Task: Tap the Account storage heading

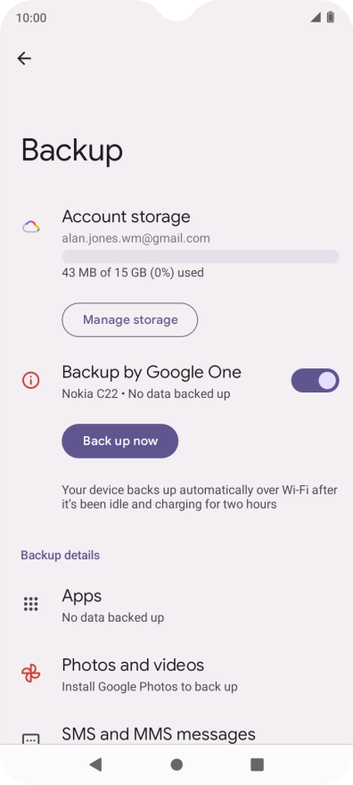Action: (x=126, y=217)
